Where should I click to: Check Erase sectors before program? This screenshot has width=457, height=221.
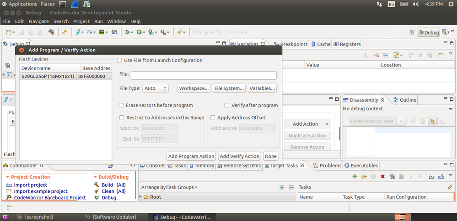(x=121, y=105)
